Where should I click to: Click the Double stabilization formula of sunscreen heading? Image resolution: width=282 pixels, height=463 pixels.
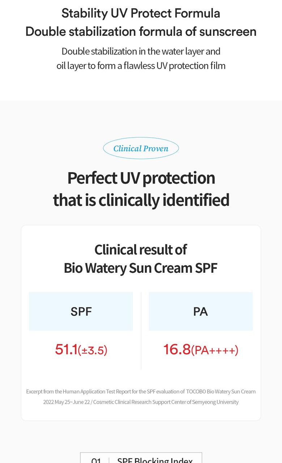click(141, 31)
